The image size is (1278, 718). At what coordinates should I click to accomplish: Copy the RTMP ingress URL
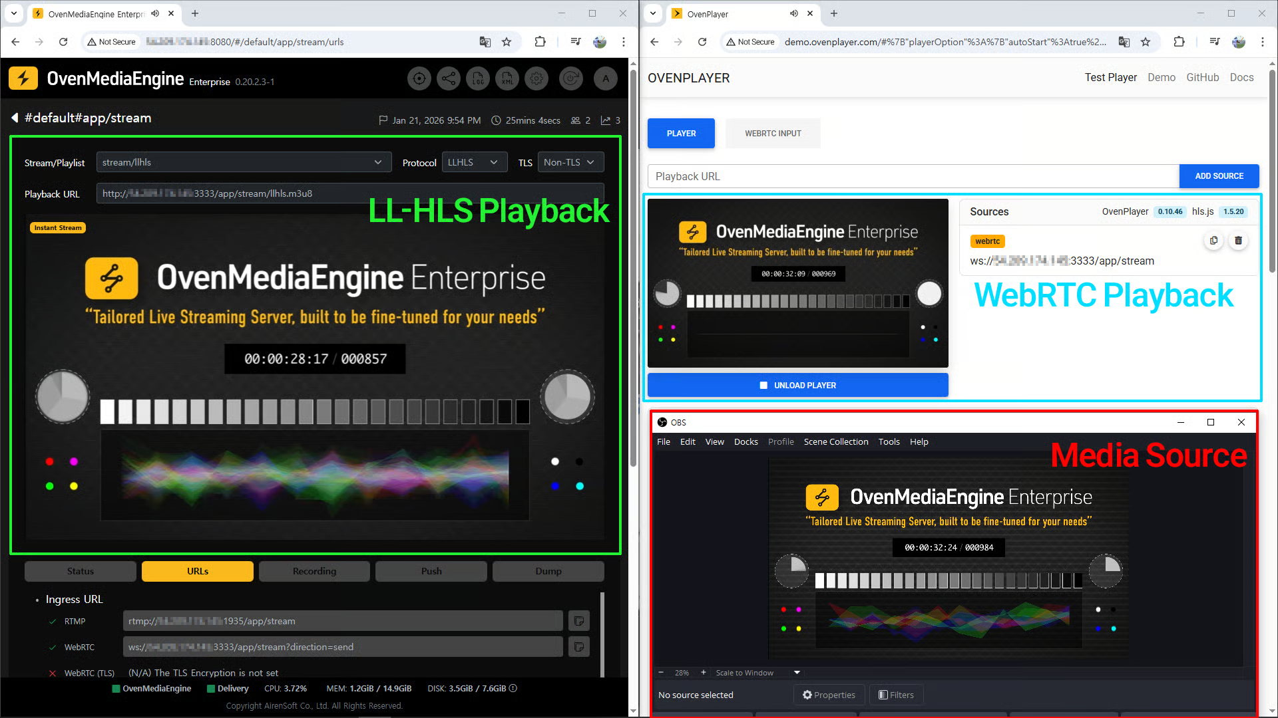pos(578,621)
